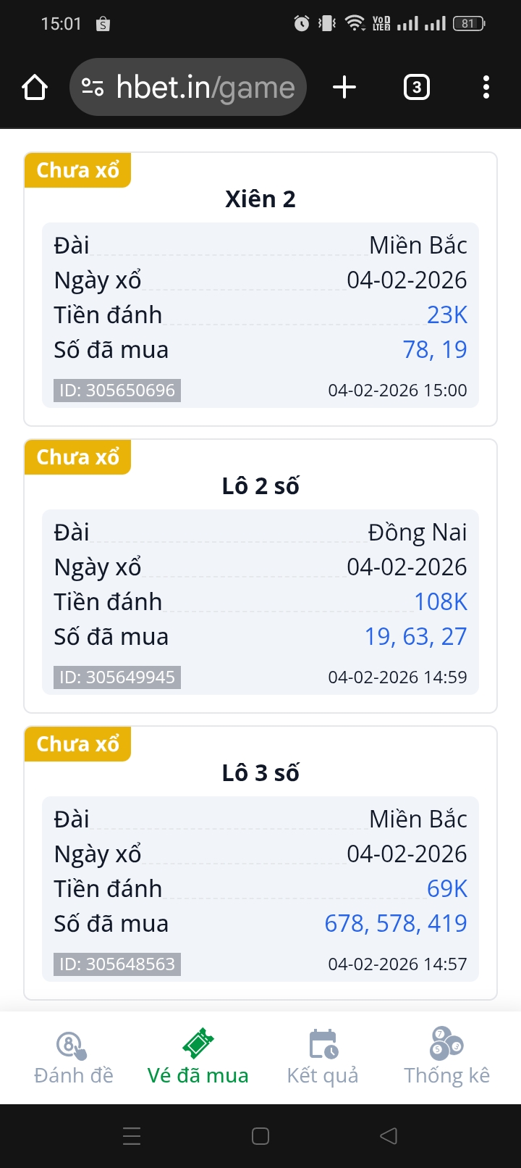Viewport: 521px width, 1168px height.
Task: Tap the Android recent apps menu button
Action: (x=132, y=1135)
